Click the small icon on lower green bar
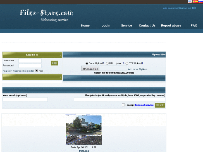Viewport: 203px width, 152px height. [60, 77]
